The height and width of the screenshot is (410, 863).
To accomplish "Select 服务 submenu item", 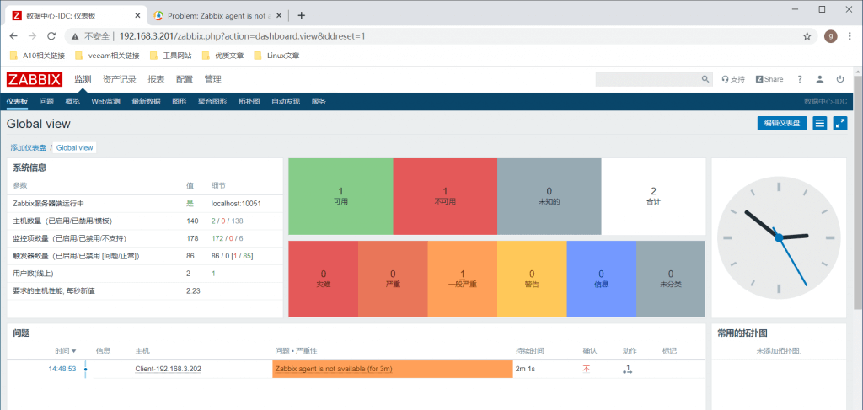I will tap(319, 101).
